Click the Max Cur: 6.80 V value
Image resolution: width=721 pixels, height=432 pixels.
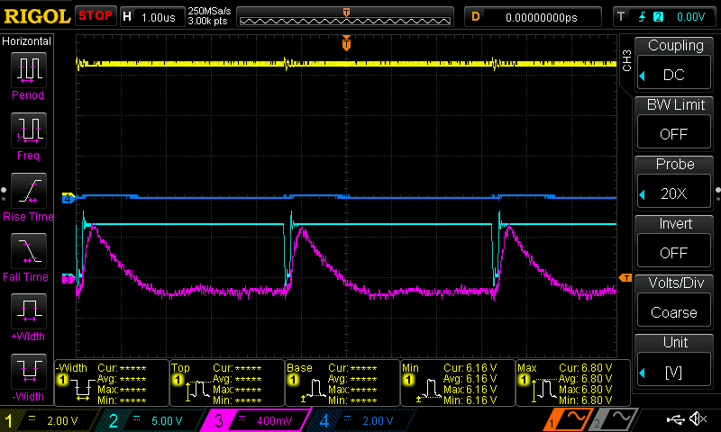[585, 368]
